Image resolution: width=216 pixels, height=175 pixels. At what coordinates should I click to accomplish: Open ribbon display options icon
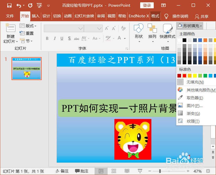pos(164,5)
